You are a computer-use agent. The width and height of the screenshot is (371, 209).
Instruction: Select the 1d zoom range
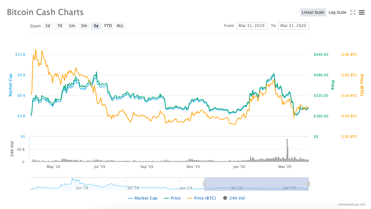click(48, 26)
